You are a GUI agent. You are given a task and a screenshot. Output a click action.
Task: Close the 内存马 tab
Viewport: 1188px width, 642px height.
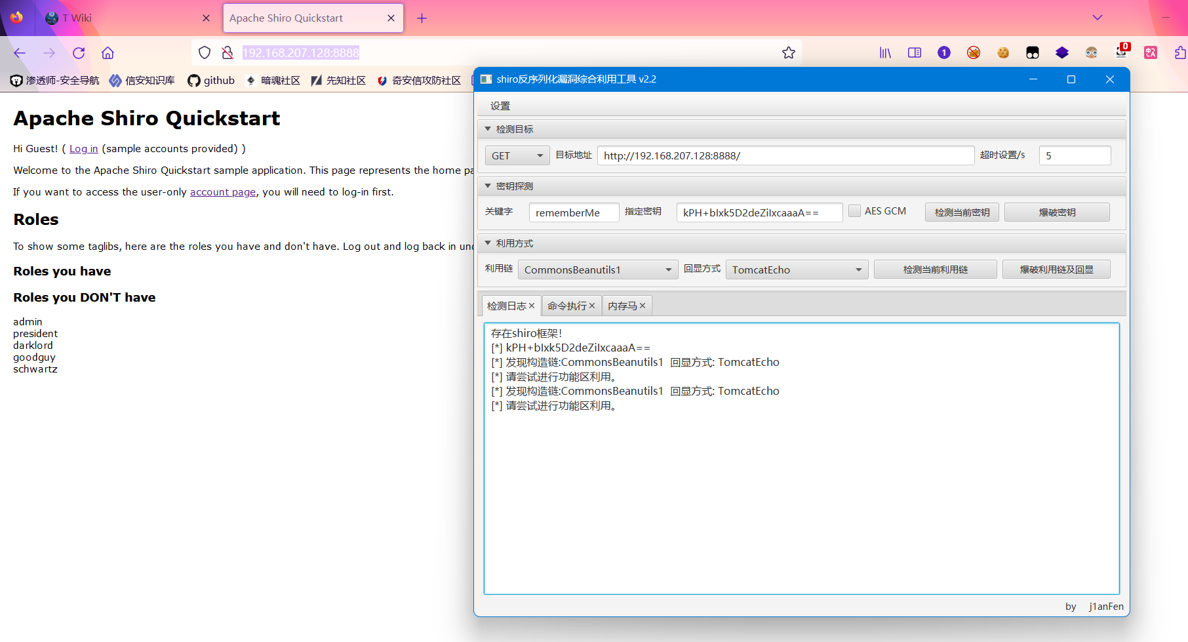[x=643, y=306]
